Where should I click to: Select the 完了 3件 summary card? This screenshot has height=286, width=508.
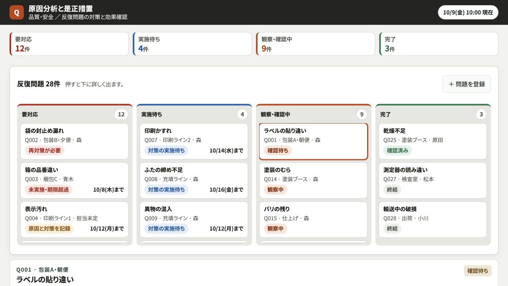click(x=439, y=44)
